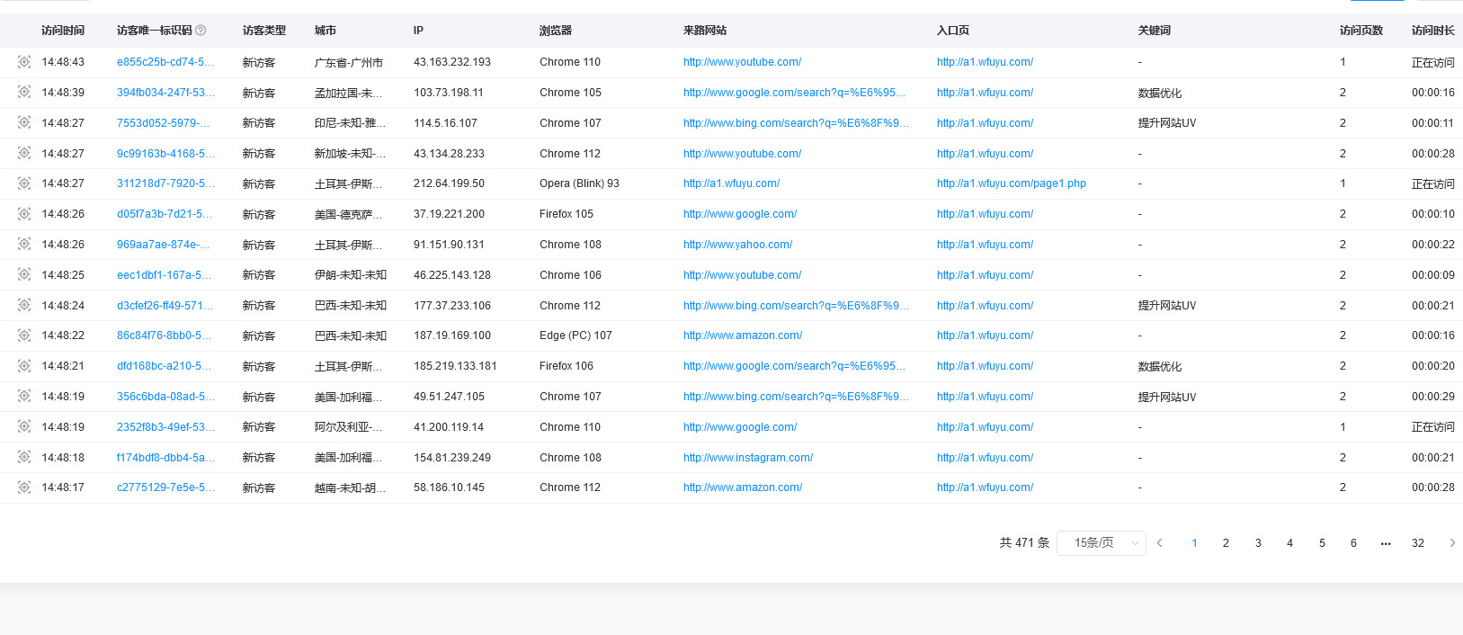Image resolution: width=1463 pixels, height=635 pixels.
Task: Open the 15条/页 page size dropdown
Action: [x=1101, y=543]
